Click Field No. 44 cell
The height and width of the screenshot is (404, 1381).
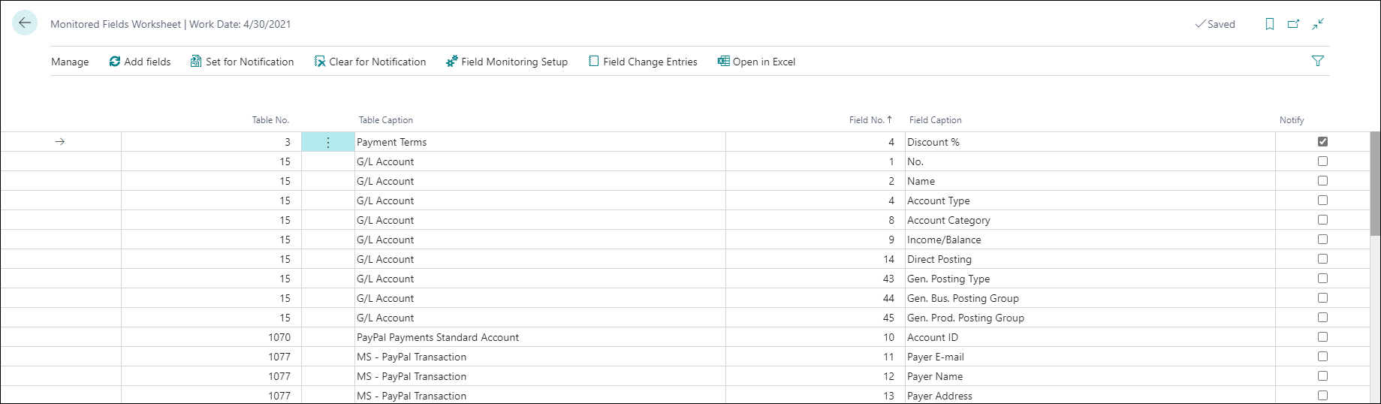pos(816,298)
